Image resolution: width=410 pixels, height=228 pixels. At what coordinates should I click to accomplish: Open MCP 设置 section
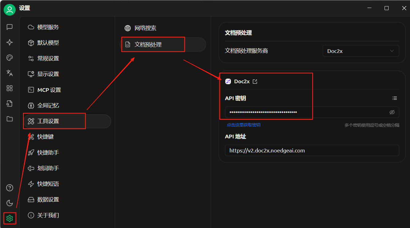click(67, 90)
